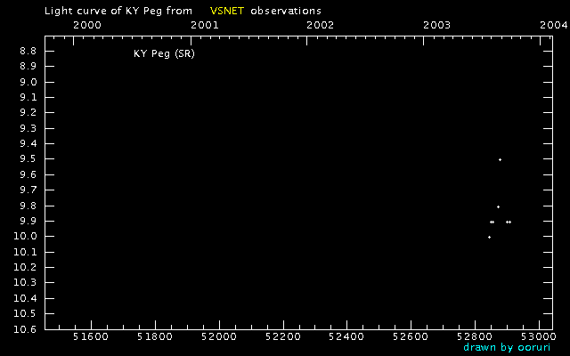Click the right pair of points at 9.9

(509, 222)
